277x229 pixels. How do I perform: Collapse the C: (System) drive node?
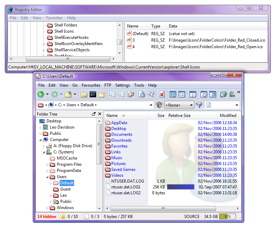click(x=44, y=152)
